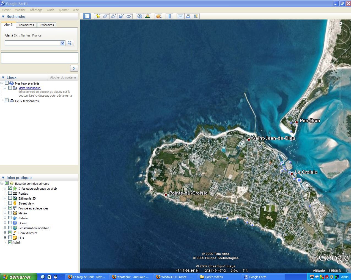Disable Frontières et légendes checkbox

click(x=10, y=208)
